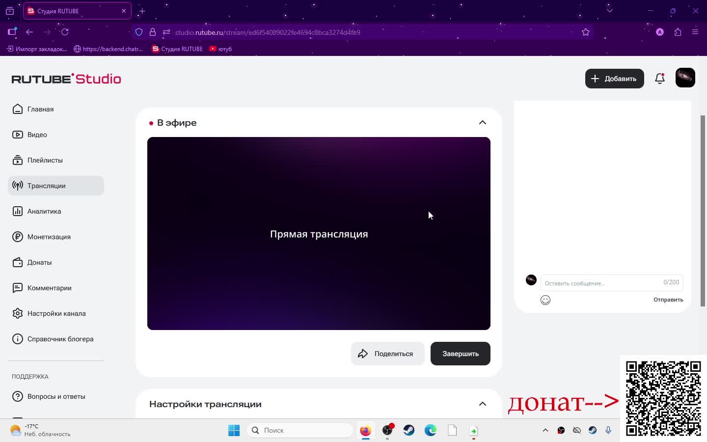The height and width of the screenshot is (442, 707).
Task: Click the Вопросы и ответы question icon
Action: [x=18, y=396]
